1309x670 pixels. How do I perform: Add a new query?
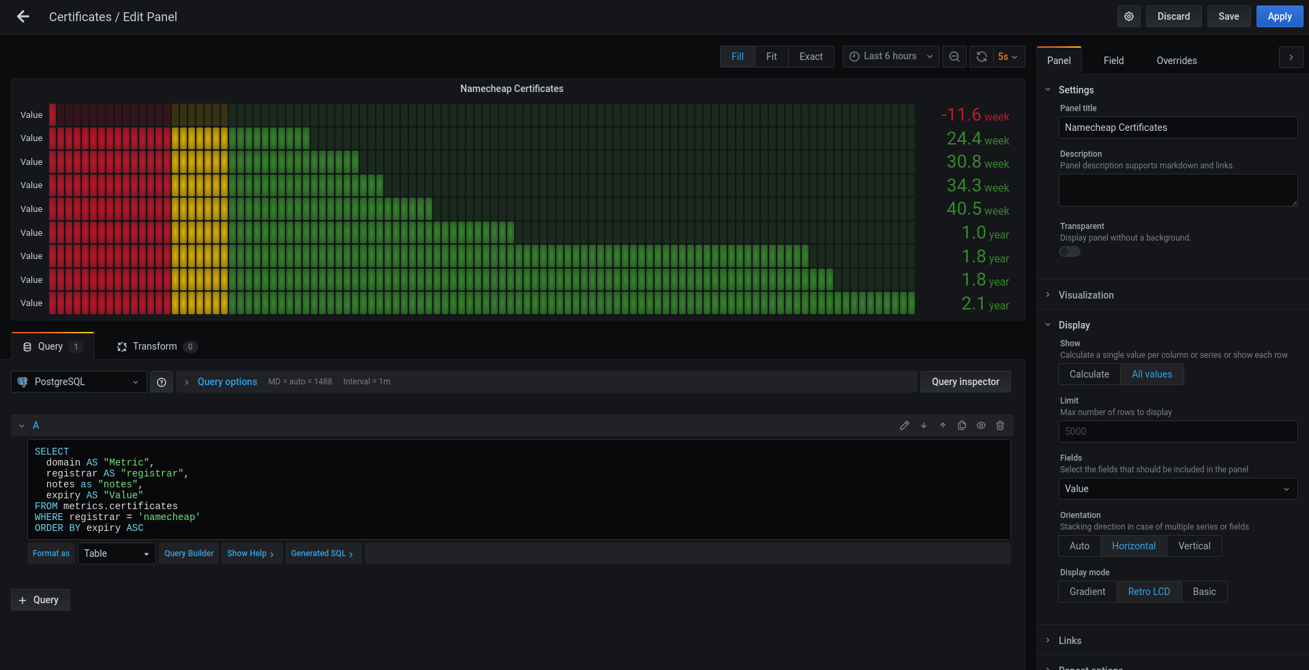40,600
